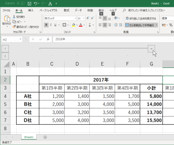This screenshot has height=145, width=174.
Task: Click outline level 2 button
Action: pyautogui.click(x=5, y=56)
